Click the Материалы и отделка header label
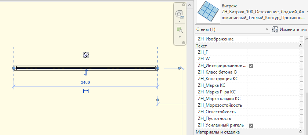This screenshot has height=135, width=308. coord(218,132)
